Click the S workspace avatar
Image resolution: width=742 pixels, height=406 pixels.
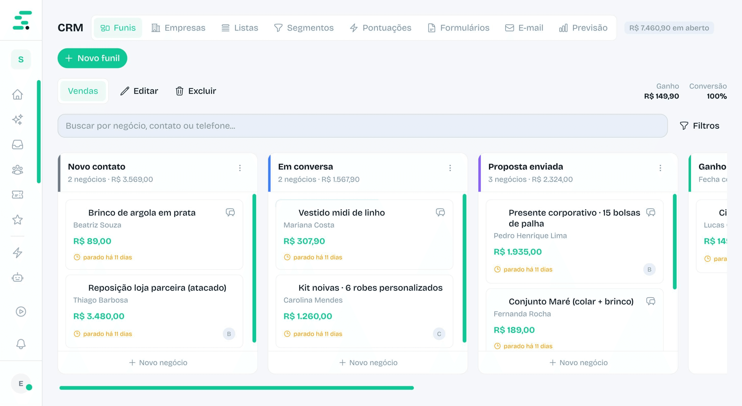[x=21, y=59]
